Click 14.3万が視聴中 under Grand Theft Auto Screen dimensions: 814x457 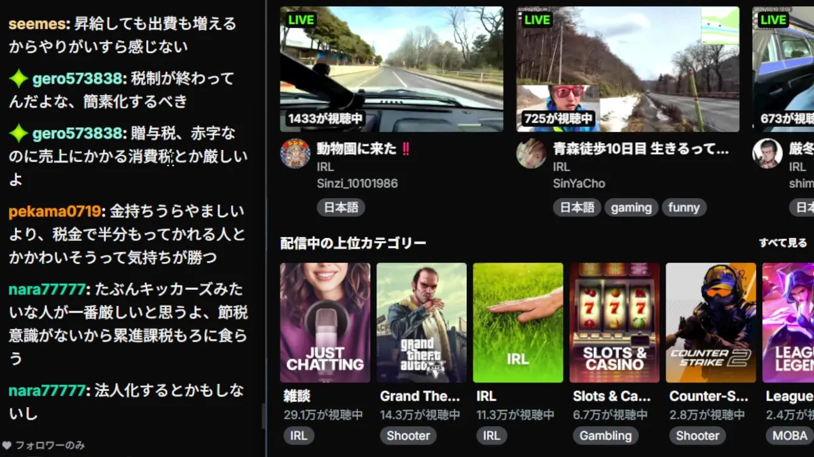tap(420, 415)
